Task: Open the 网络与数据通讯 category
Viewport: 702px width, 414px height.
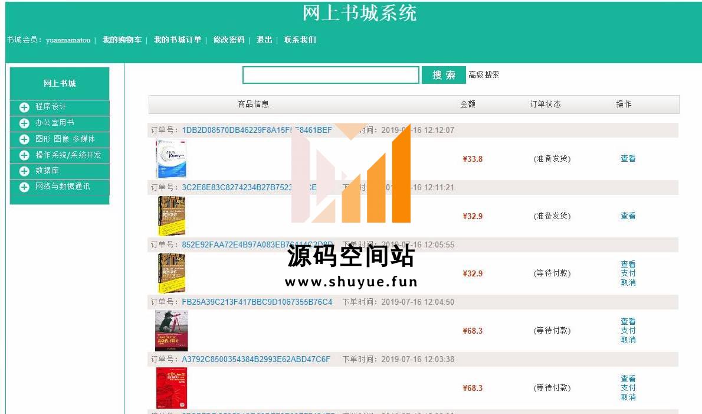Action: click(x=62, y=187)
